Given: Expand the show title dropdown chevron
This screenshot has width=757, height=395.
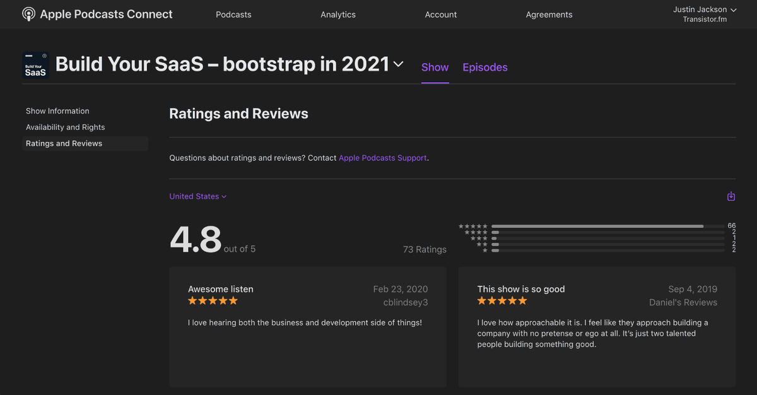Looking at the screenshot, I should (398, 64).
